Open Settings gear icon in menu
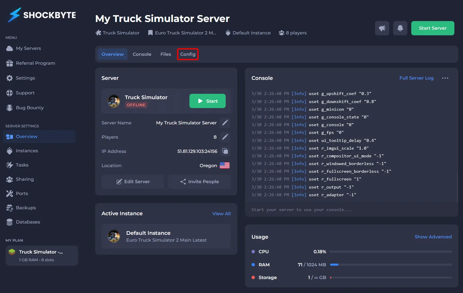Image resolution: width=463 pixels, height=293 pixels. pos(10,78)
